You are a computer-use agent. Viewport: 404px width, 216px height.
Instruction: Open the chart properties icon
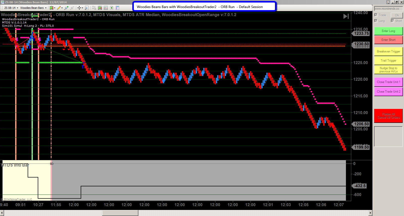pos(117,8)
